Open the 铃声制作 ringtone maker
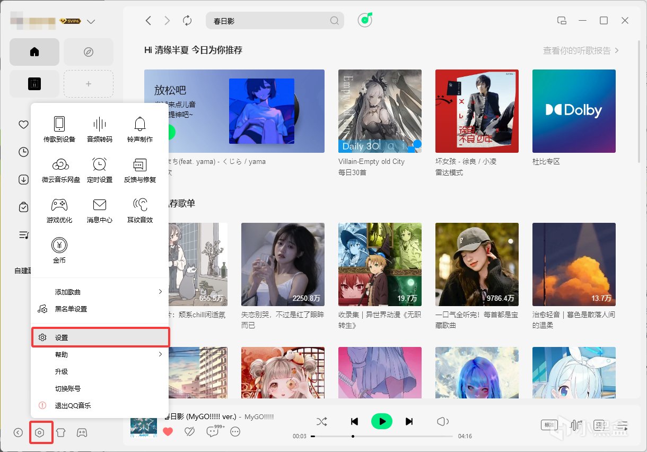 pyautogui.click(x=140, y=129)
